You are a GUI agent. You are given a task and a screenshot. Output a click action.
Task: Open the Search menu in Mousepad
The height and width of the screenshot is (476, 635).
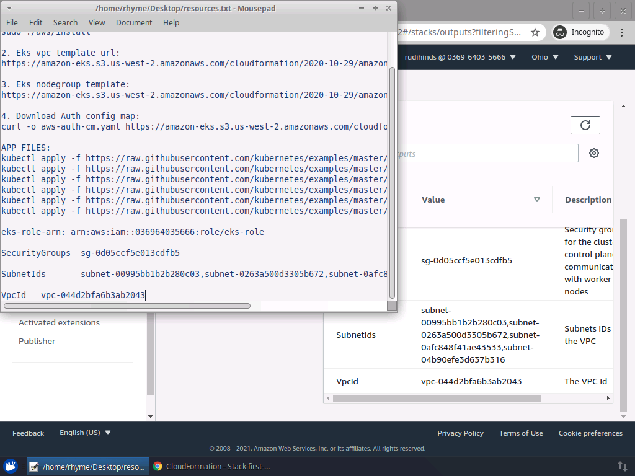click(x=65, y=23)
